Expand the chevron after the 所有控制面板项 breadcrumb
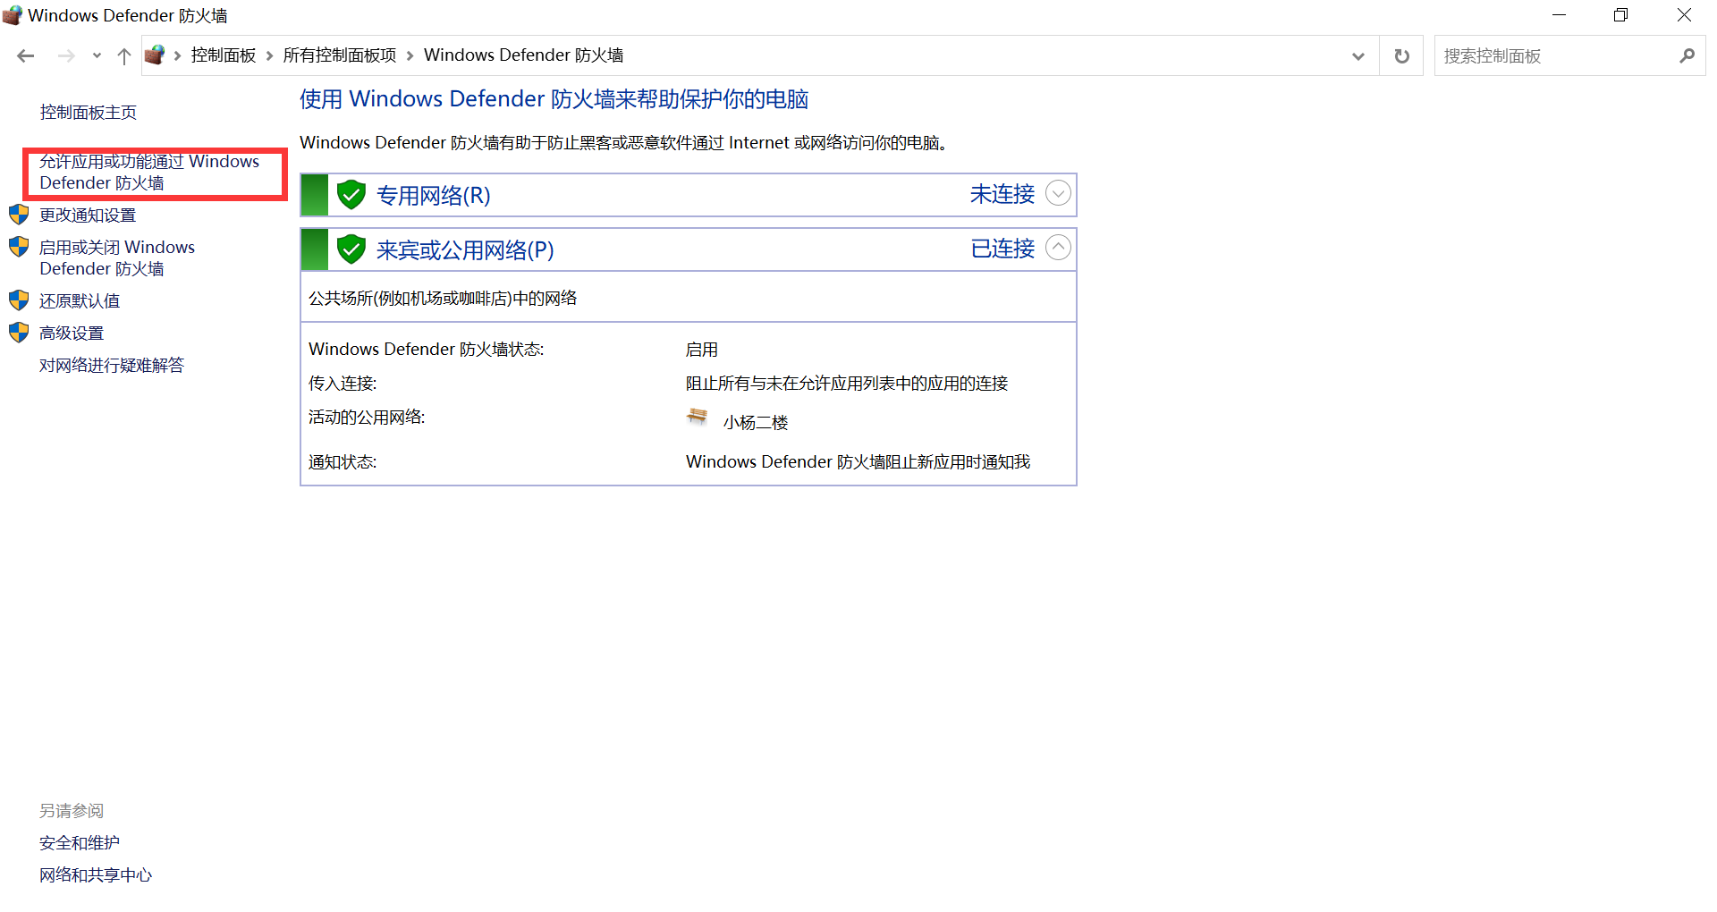This screenshot has height=912, width=1717. (410, 56)
